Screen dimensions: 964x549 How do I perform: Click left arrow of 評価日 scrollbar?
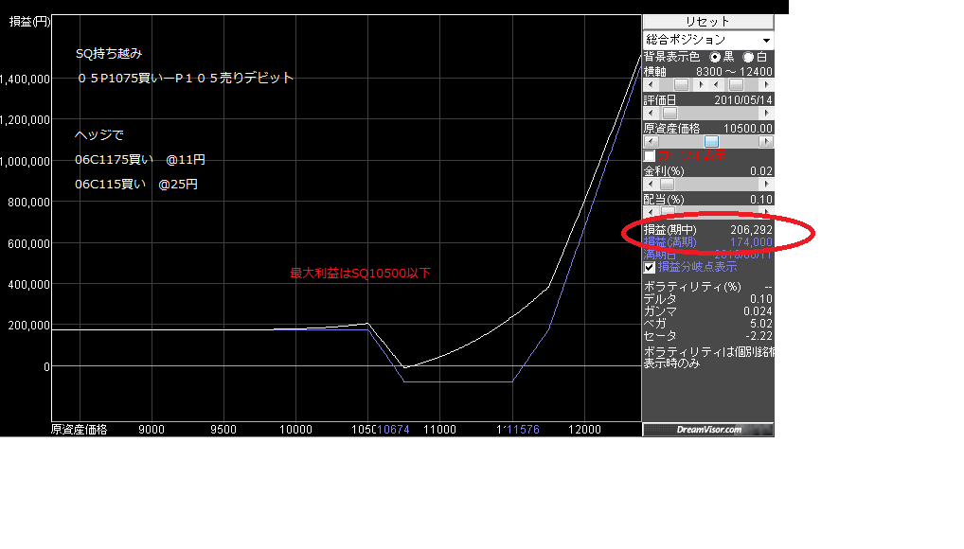click(649, 114)
